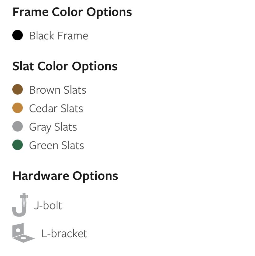Screen dimensions: 255x256
Task: Select the "Brown Slats" text option
Action: 58,90
